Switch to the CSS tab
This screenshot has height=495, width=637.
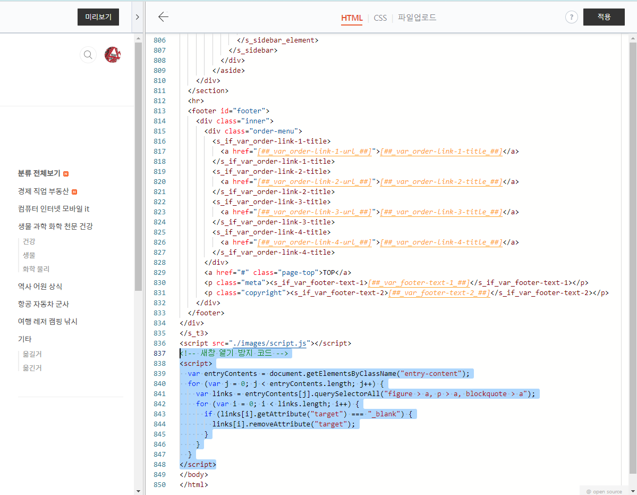(380, 18)
